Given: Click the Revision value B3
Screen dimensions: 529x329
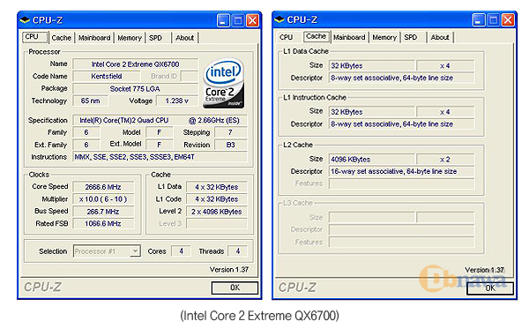Looking at the screenshot, I should tap(231, 145).
